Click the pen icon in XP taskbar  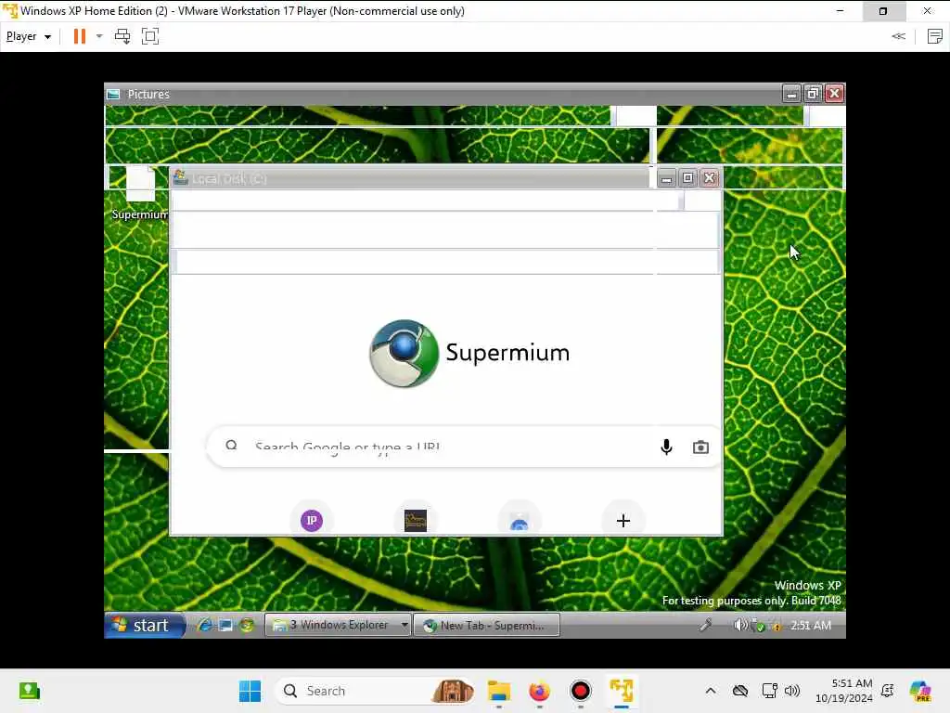click(x=705, y=625)
